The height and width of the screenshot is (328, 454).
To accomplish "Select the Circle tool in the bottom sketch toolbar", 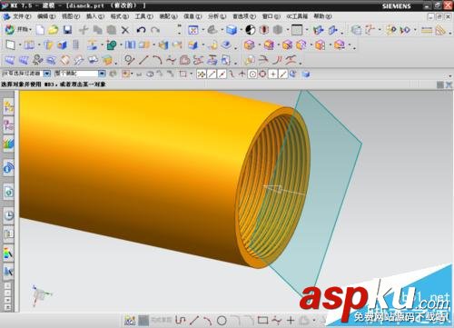I will pos(222,320).
